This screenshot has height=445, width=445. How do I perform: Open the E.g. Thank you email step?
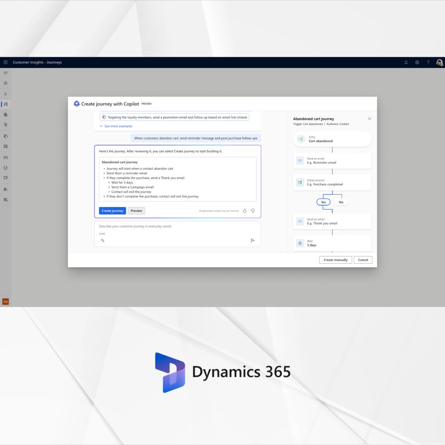(332, 221)
